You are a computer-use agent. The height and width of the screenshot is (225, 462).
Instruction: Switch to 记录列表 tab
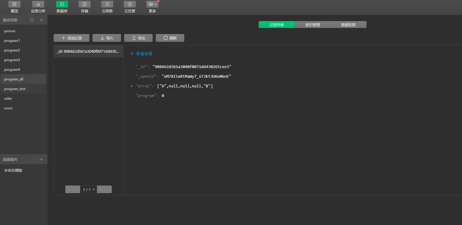coord(276,25)
